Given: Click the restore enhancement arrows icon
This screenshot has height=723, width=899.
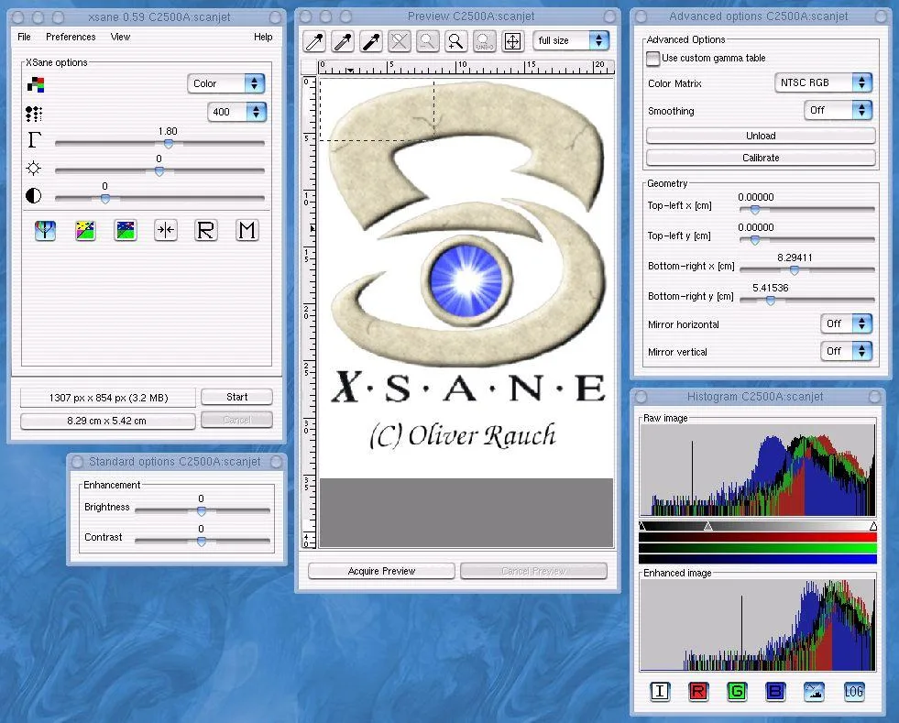Looking at the screenshot, I should (x=166, y=231).
